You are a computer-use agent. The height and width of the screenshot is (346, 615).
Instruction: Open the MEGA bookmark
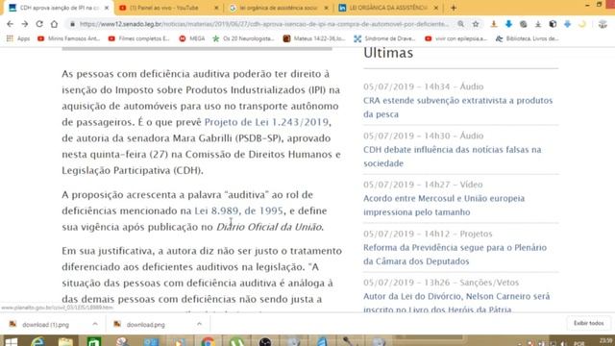[192, 38]
